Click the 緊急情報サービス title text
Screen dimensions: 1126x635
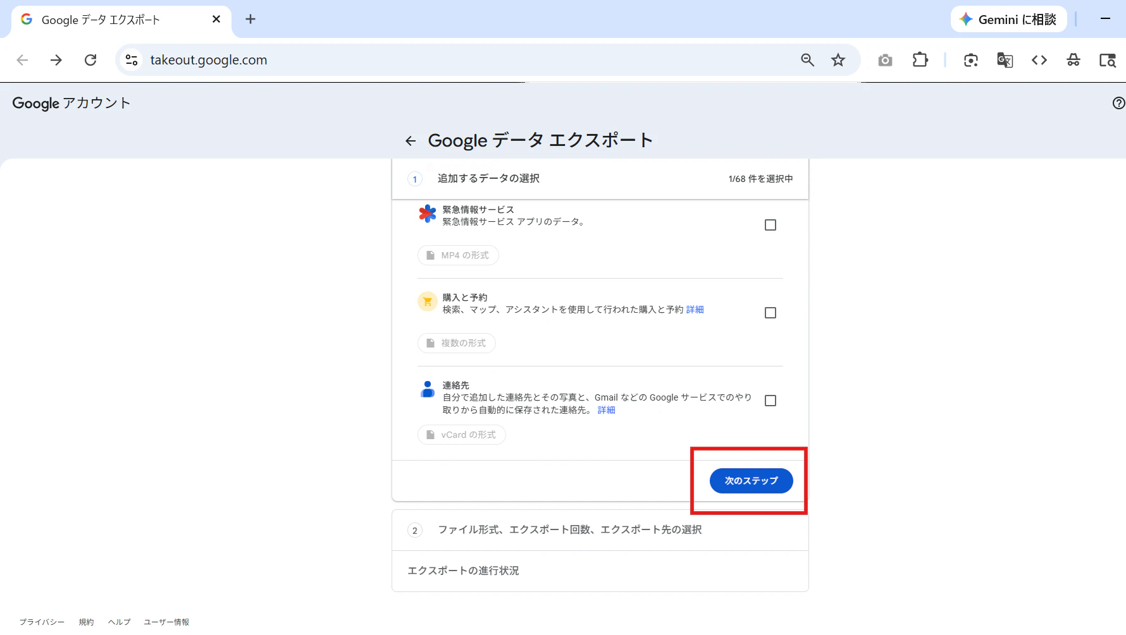478,210
